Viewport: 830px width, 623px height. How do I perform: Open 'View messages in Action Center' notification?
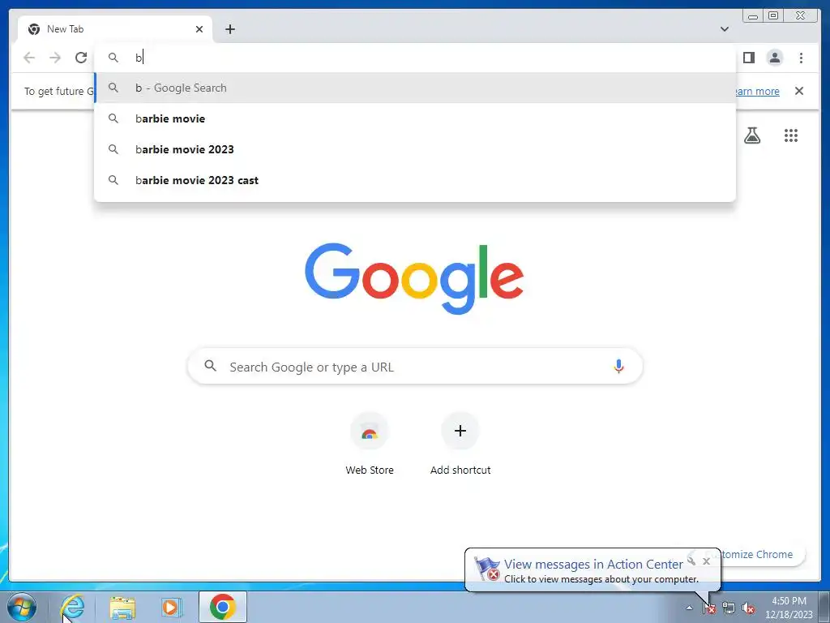(593, 565)
